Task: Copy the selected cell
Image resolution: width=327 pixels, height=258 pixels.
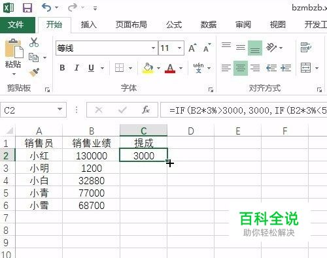Action: coord(33,57)
